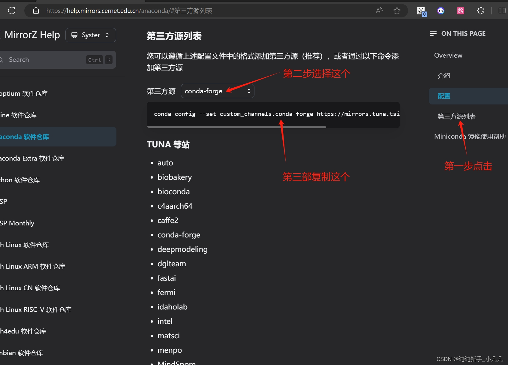
Task: Open Read Aloud icon in address bar
Action: point(379,11)
